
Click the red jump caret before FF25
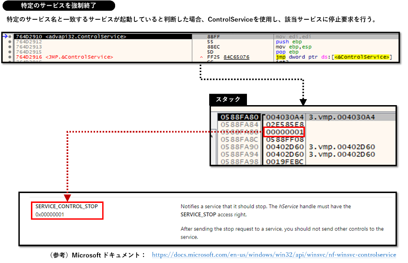click(201, 57)
